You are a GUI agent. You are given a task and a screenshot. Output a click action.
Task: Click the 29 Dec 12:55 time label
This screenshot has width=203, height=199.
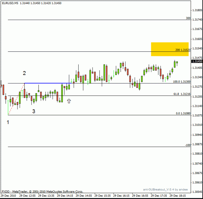pyautogui.click(x=28, y=196)
